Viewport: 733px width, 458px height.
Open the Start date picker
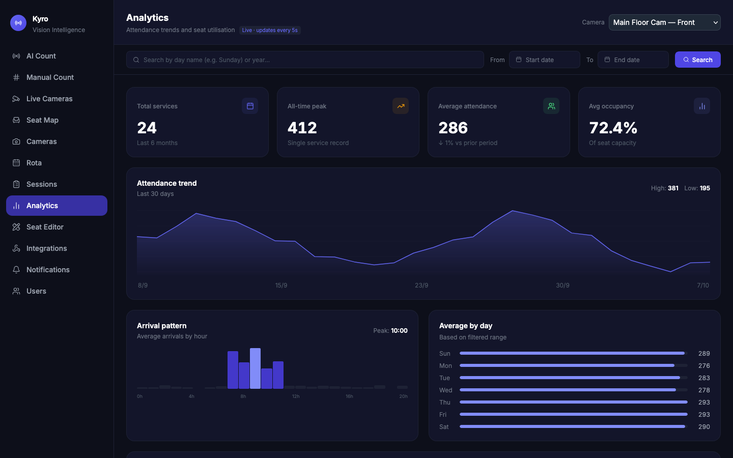pyautogui.click(x=545, y=60)
